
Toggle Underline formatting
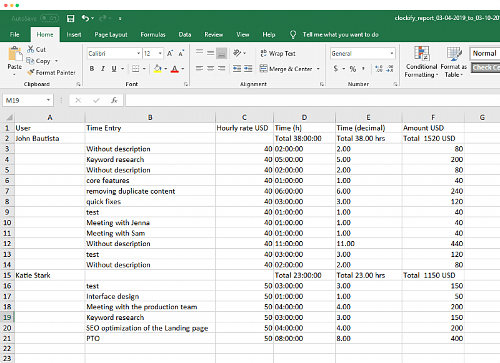[x=114, y=69]
